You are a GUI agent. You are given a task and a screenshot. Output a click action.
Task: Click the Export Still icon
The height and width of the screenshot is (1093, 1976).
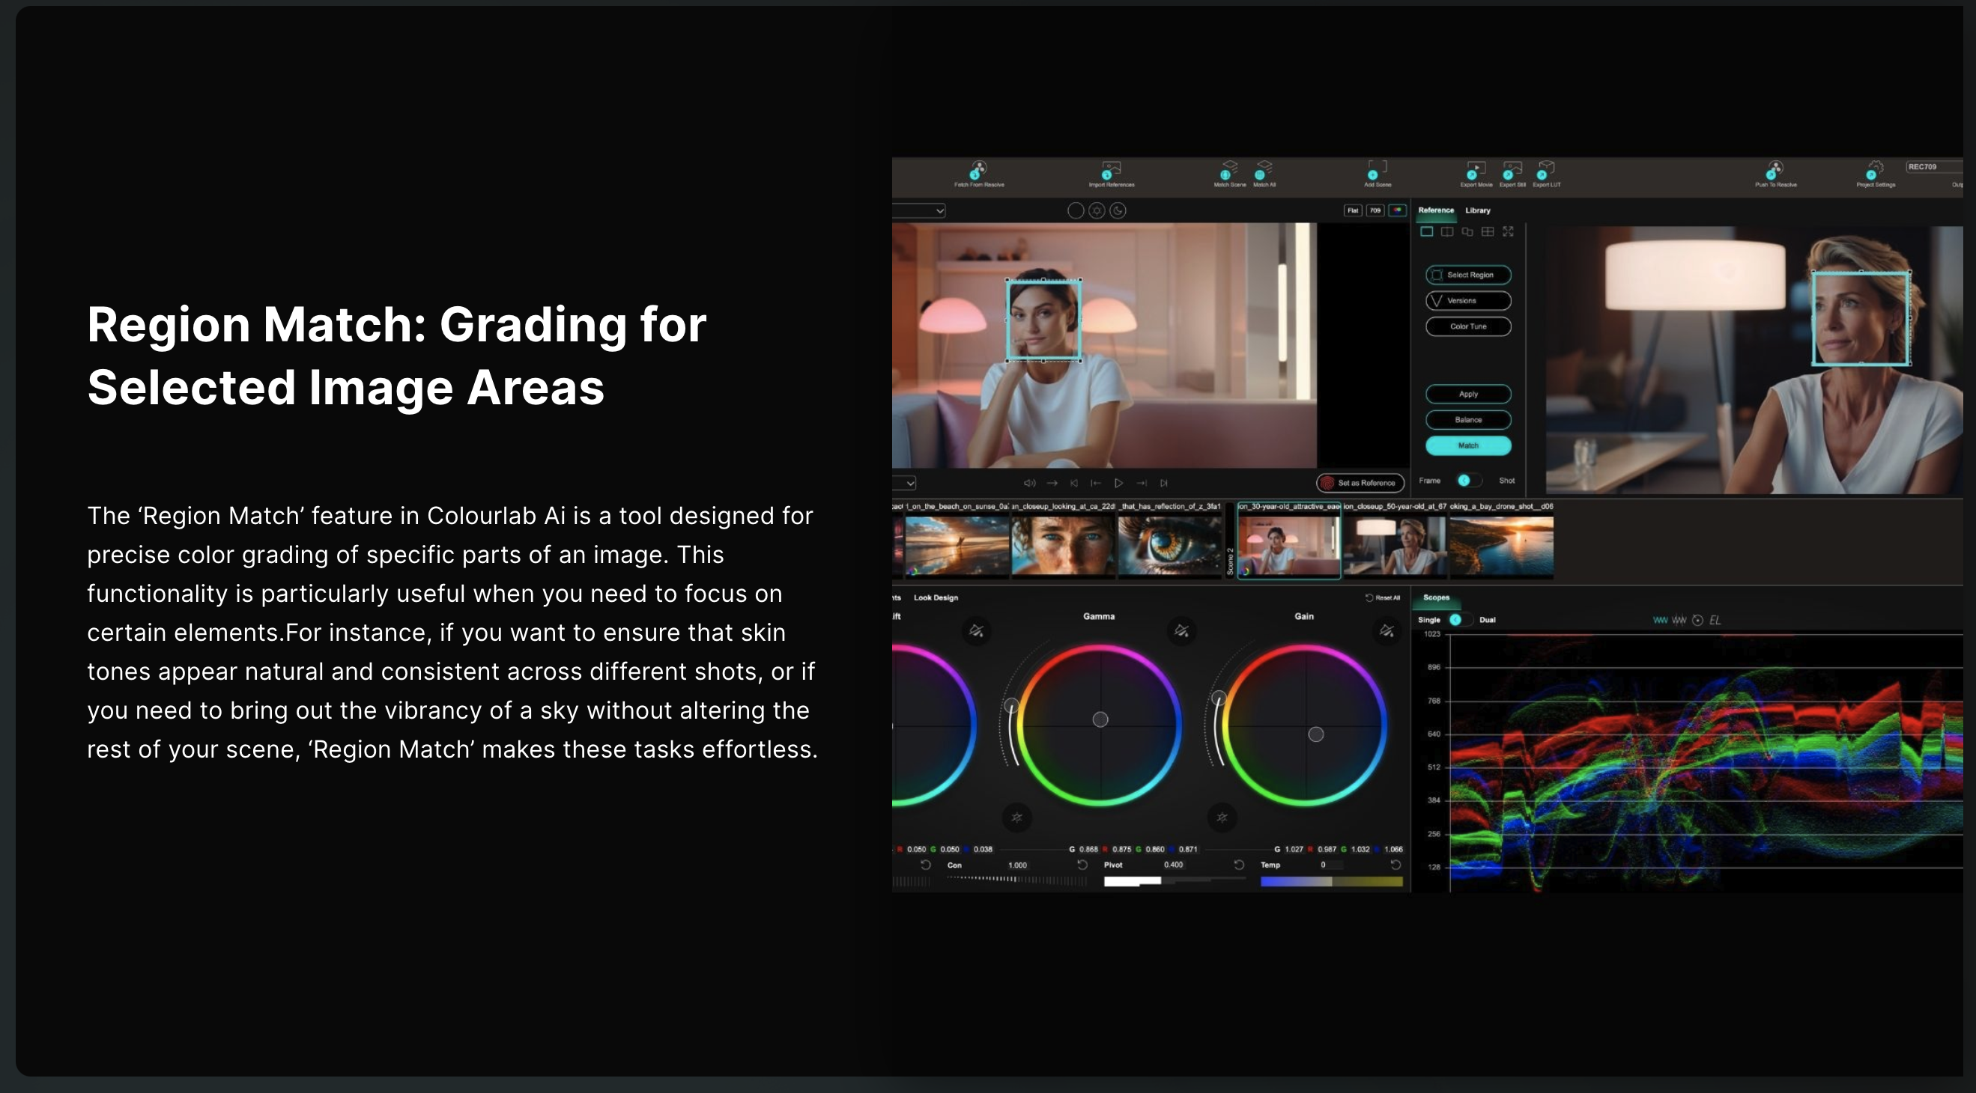coord(1512,169)
